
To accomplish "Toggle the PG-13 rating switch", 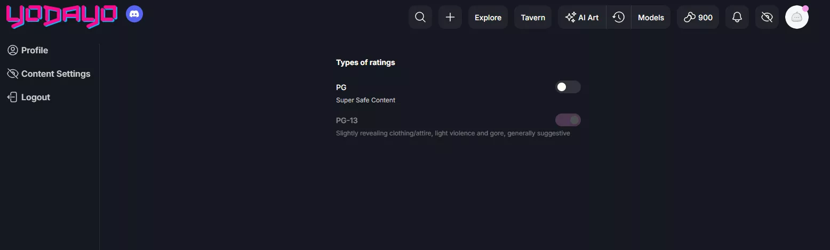I will (x=568, y=120).
